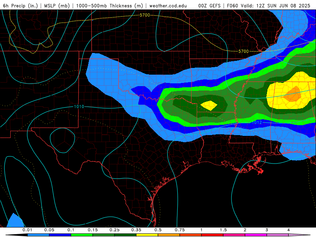
Task: Pick the medium green 0.15–0.25 legend swatch
Action: [x=103, y=235]
